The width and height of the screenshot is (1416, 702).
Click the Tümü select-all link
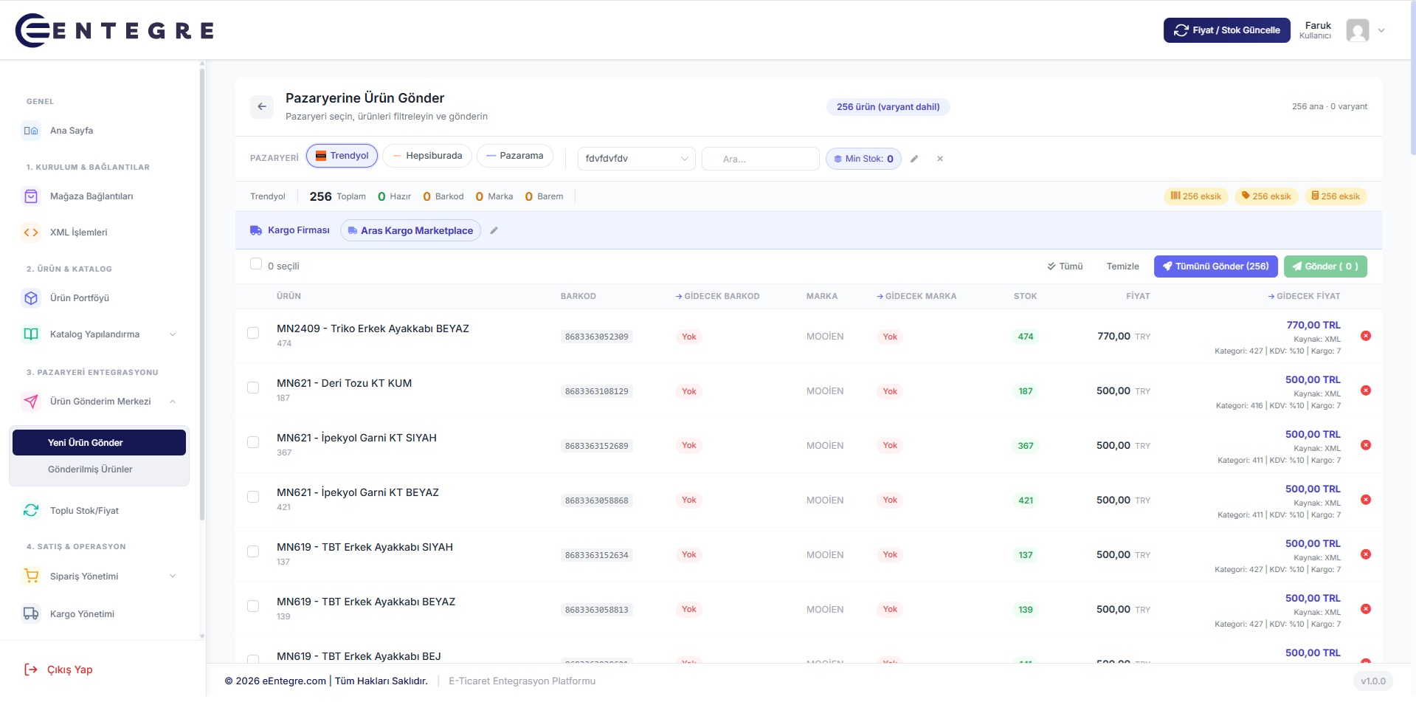coord(1065,266)
